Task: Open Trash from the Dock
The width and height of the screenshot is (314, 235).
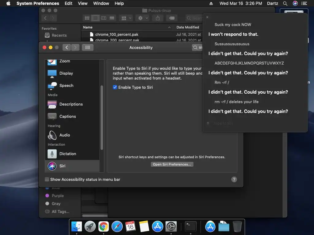Action: click(x=237, y=227)
